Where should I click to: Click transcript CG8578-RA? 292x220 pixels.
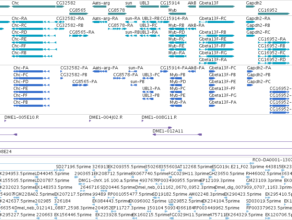click(117, 29)
